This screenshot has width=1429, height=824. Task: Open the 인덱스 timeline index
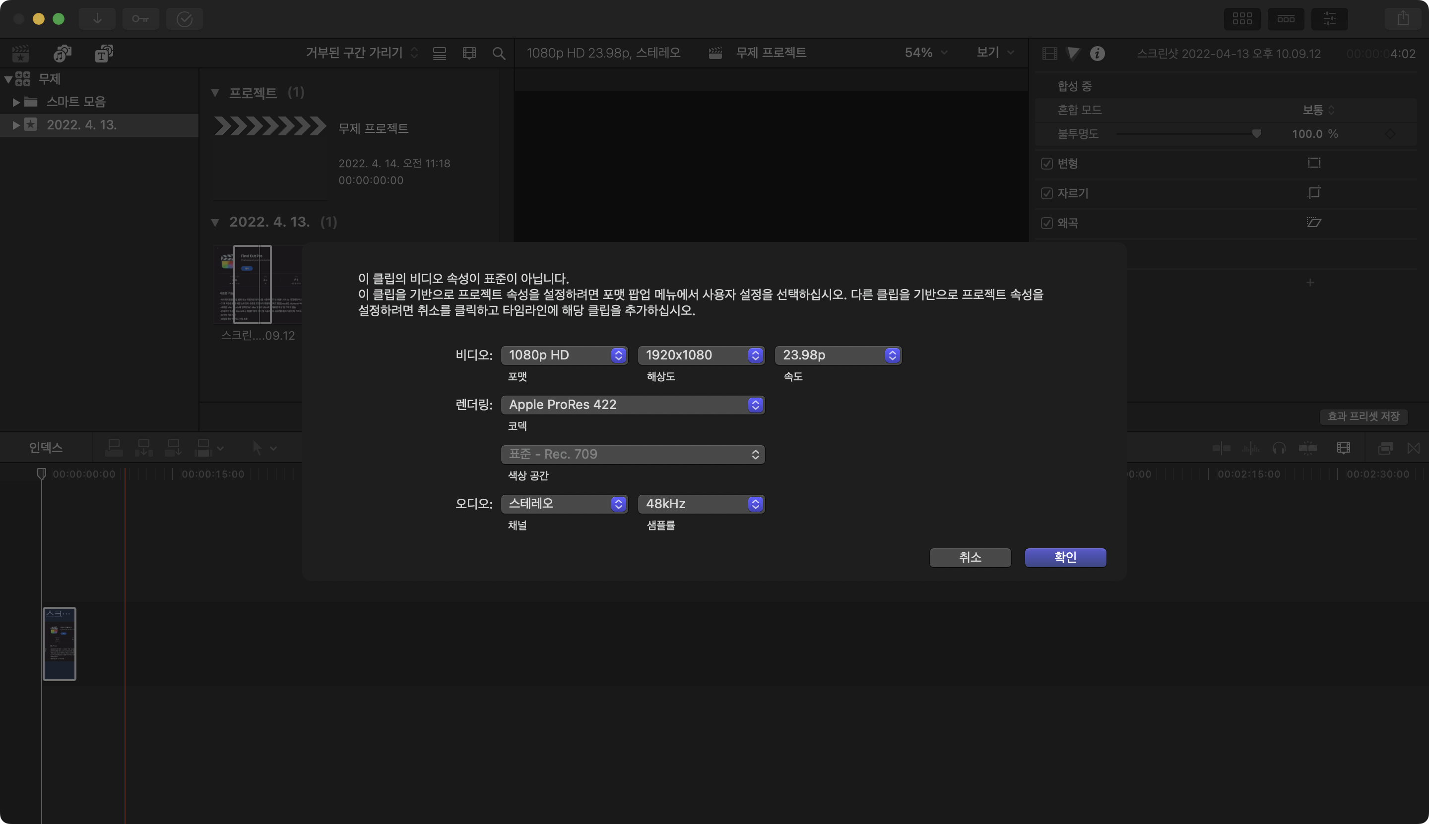click(46, 448)
